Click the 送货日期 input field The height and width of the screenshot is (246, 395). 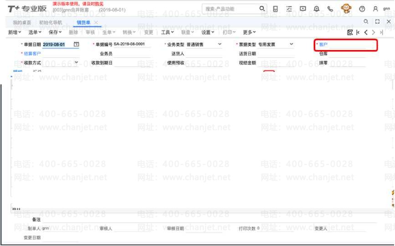click(276, 54)
